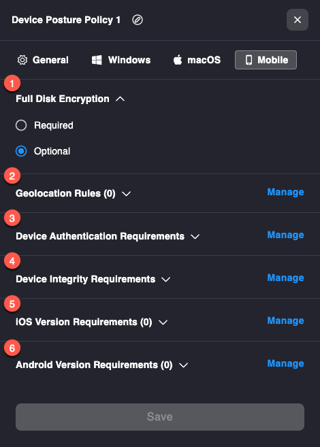The image size is (320, 447).
Task: Click the Save button
Action: (x=160, y=417)
